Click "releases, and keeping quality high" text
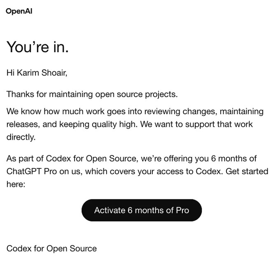 [72, 124]
